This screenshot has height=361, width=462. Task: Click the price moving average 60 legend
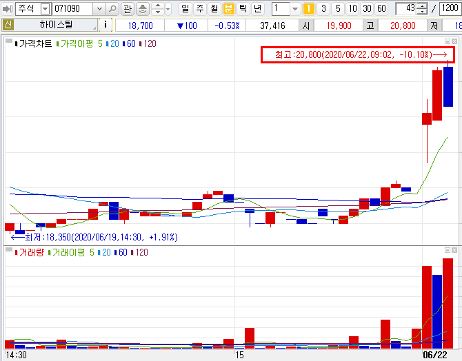click(129, 44)
